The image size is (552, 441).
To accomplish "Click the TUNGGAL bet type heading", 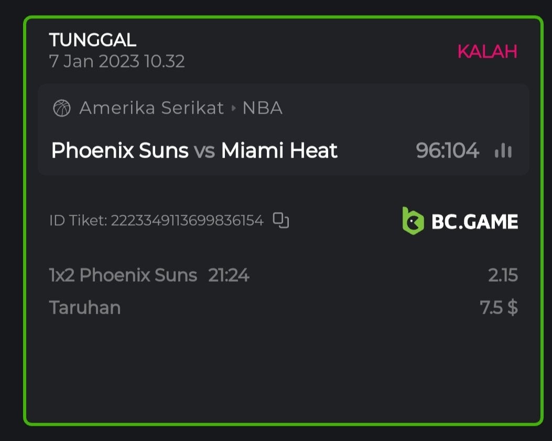I will point(93,40).
